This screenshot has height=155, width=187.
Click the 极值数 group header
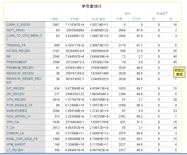click(x=162, y=14)
